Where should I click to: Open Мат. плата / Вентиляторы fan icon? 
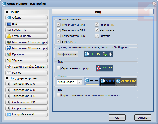9,48
